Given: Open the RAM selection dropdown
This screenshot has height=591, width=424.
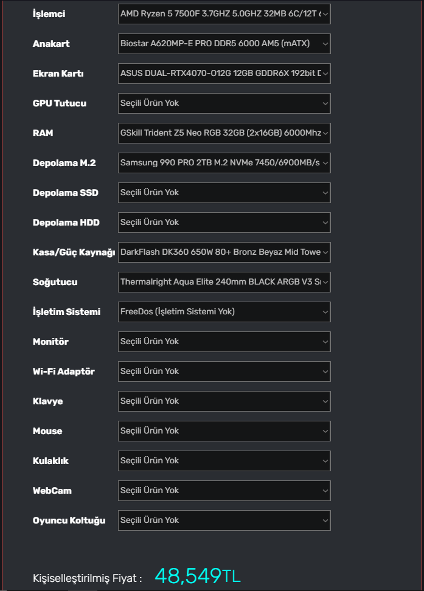Looking at the screenshot, I should [224, 133].
